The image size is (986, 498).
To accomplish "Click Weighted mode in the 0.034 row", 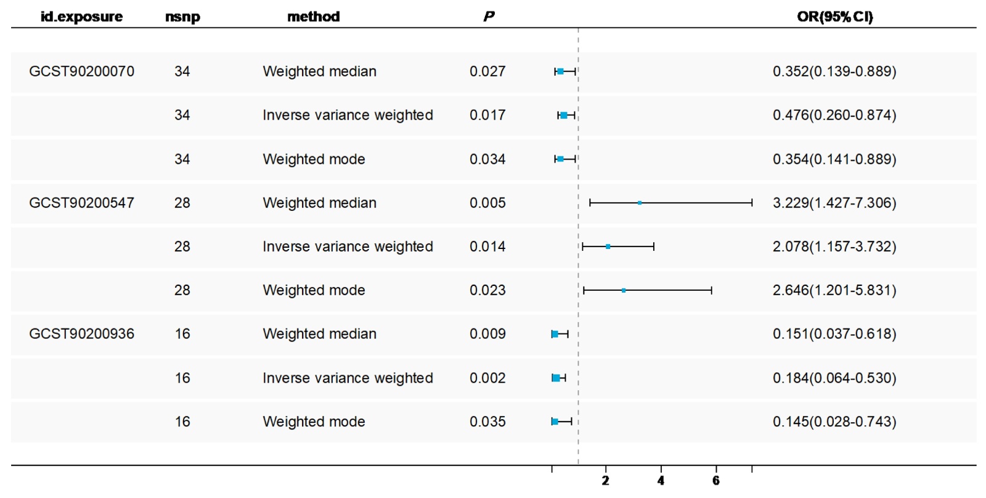I will 314,159.
